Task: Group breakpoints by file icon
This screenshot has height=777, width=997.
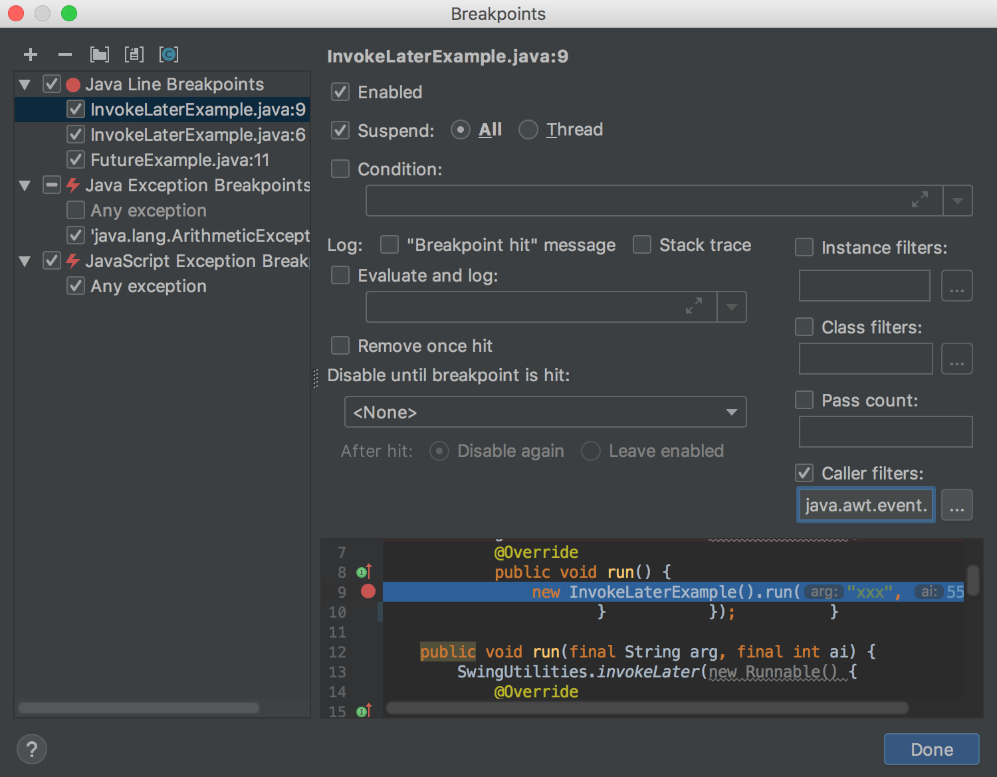Action: (x=134, y=54)
